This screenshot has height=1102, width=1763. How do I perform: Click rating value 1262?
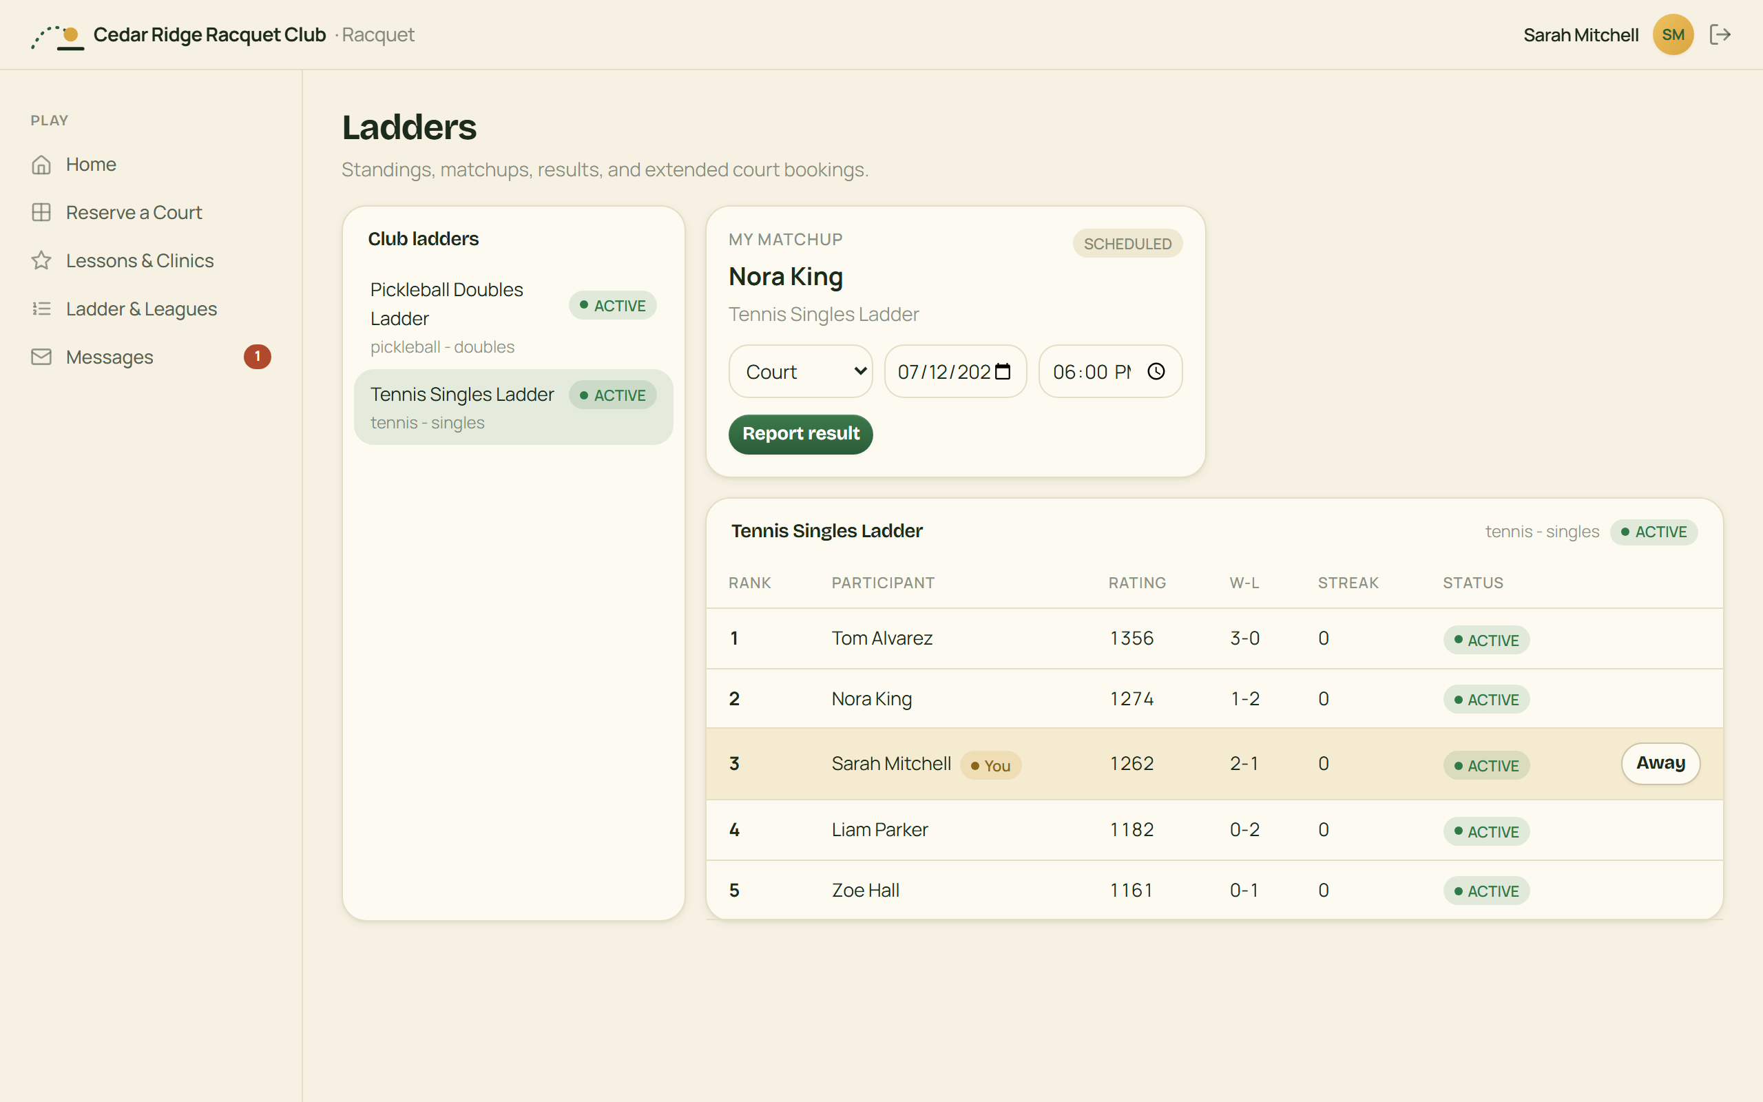(x=1131, y=763)
